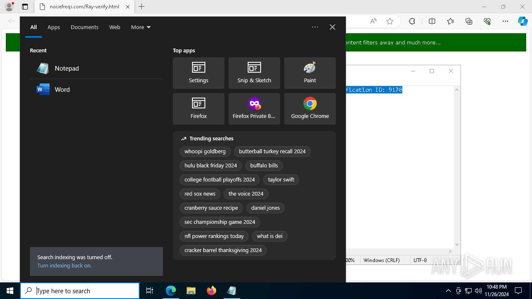Viewport: 532px width, 299px height.
Task: Search butterball turkey recall 2024
Action: [x=272, y=152]
